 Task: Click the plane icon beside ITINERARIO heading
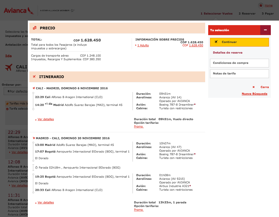click(x=34, y=77)
